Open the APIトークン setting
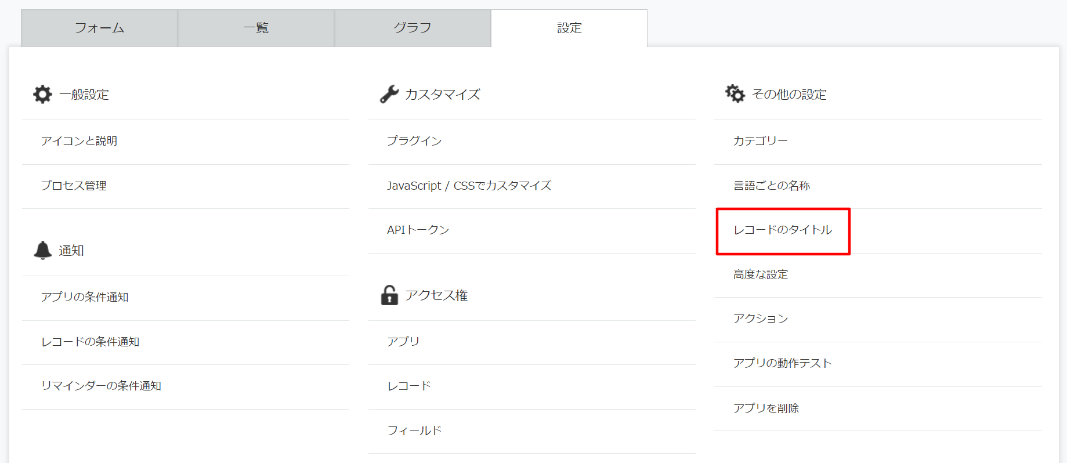The image size is (1067, 463). point(418,230)
